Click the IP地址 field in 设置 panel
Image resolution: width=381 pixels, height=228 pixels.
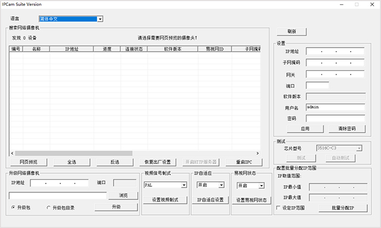click(335, 51)
